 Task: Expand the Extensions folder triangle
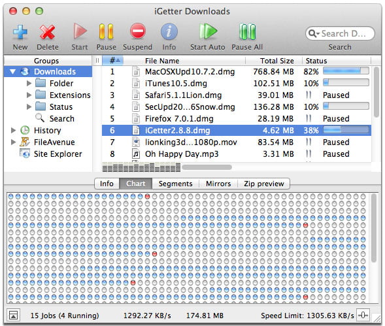click(29, 95)
